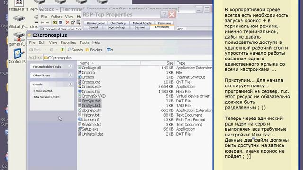
Task: Select the Cronos Internet Shortcut icon
Action: 80,77
